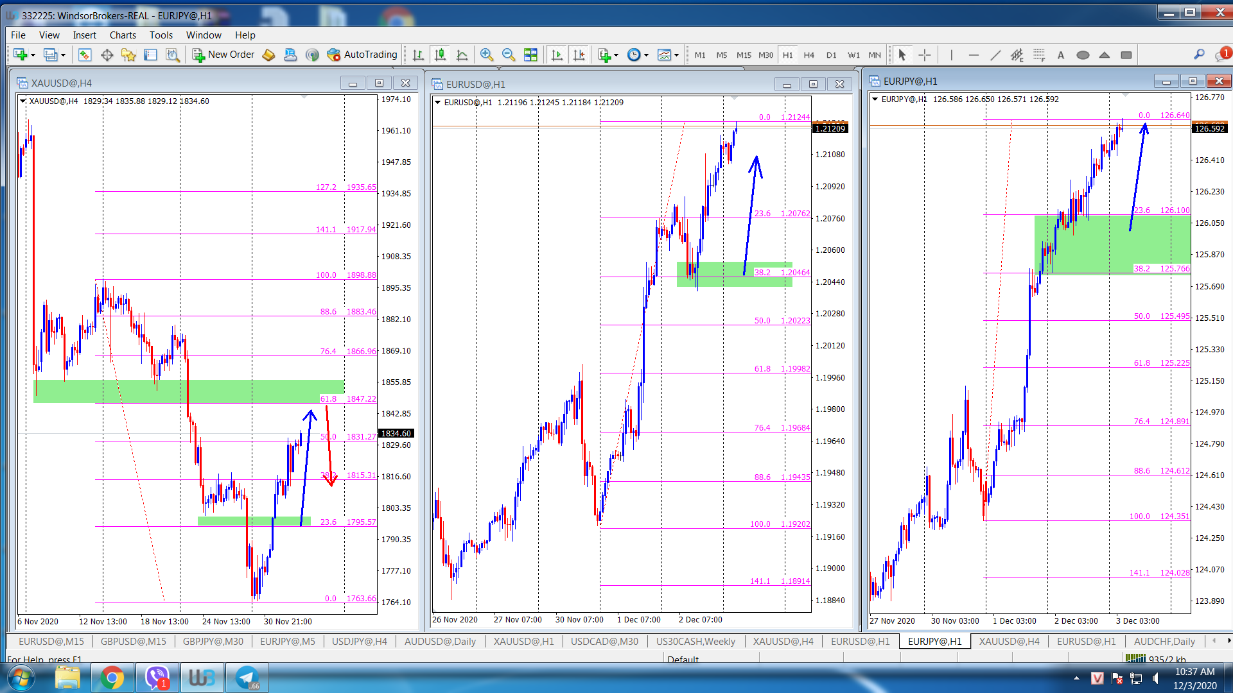
Task: Open the MetaEditor icon
Action: [x=268, y=55]
